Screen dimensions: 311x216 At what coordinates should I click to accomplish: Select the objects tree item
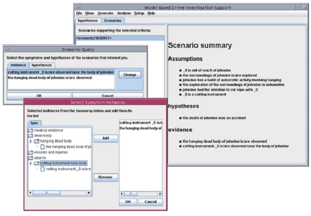coord(40,158)
